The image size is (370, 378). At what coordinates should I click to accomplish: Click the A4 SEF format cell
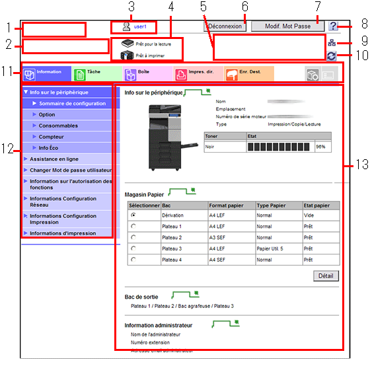(x=231, y=260)
